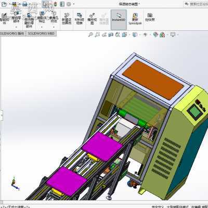The width and height of the screenshot is (208, 208).
Task: Open the Hide/Show Items icon
Action: (x=145, y=35)
